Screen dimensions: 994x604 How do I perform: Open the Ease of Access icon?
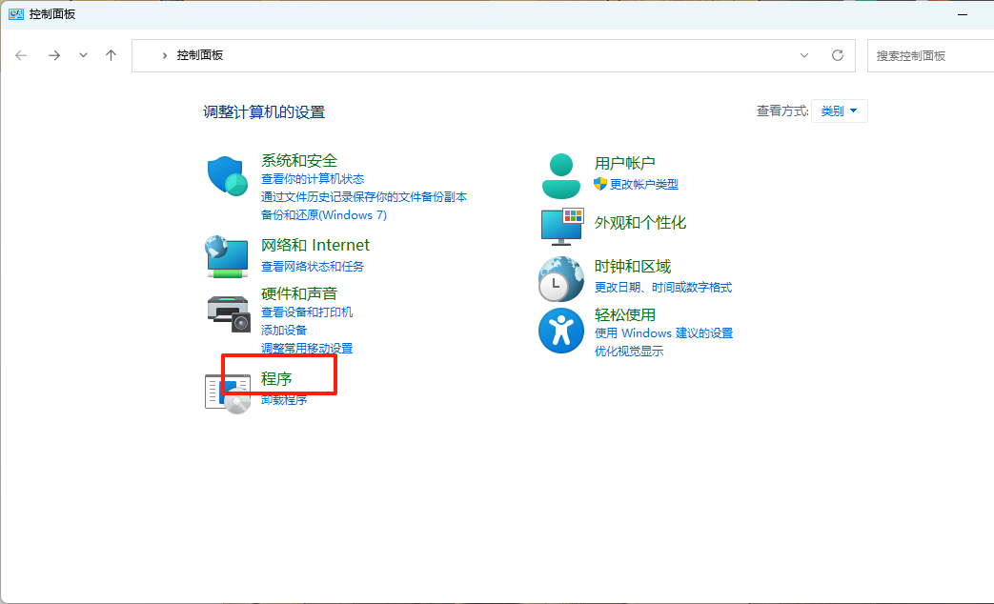(560, 331)
